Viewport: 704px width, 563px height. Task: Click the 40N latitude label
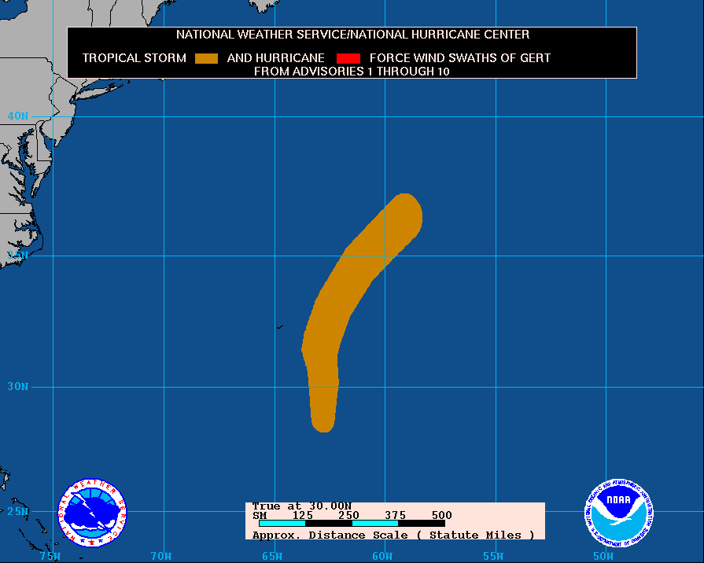(x=18, y=116)
